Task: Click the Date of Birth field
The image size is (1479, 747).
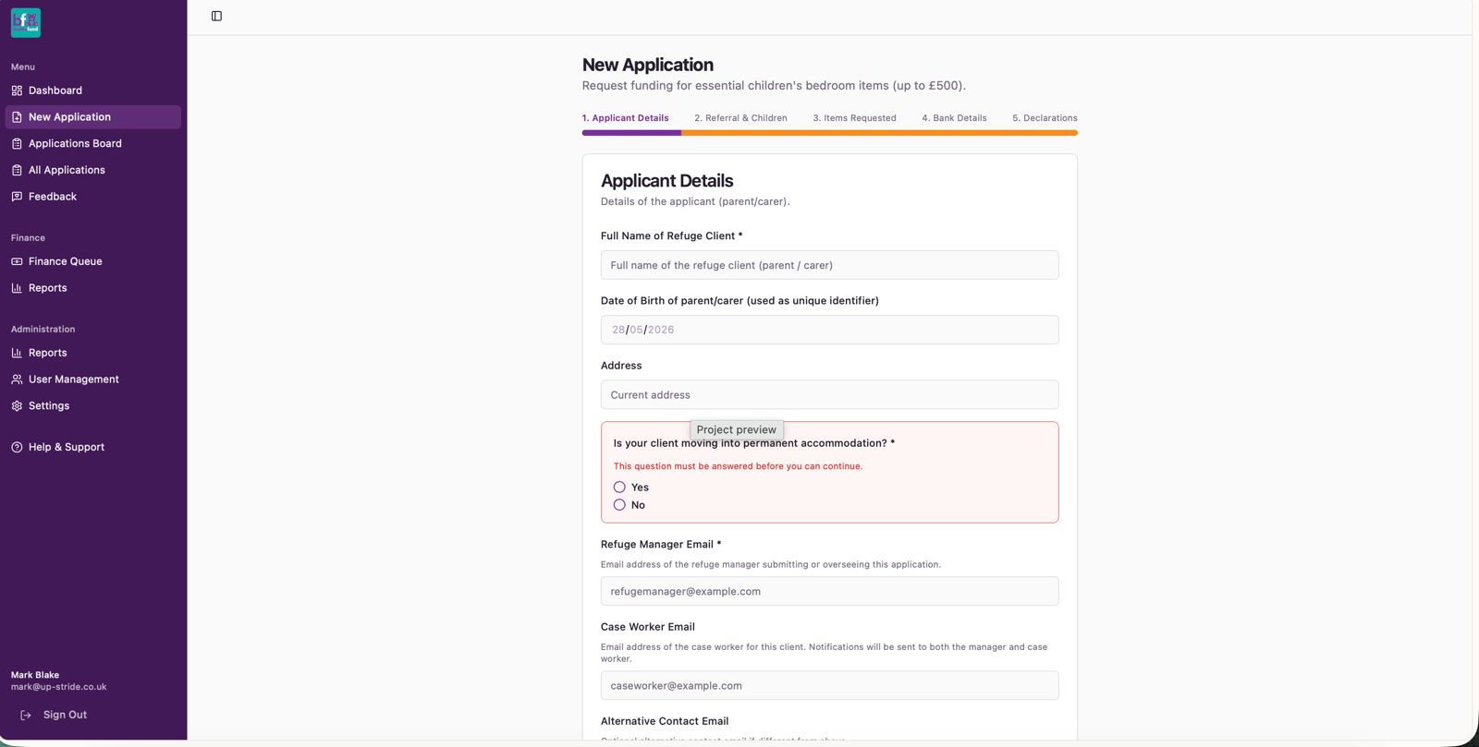Action: click(829, 330)
